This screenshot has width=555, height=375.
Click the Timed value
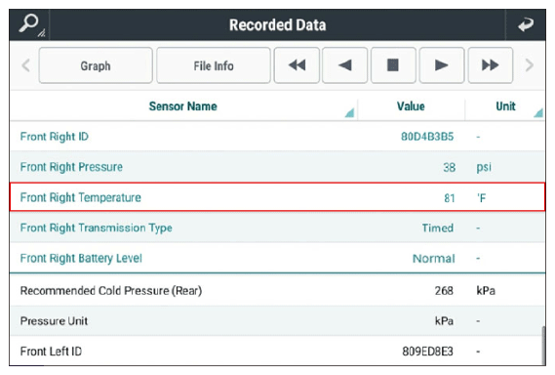click(x=438, y=228)
